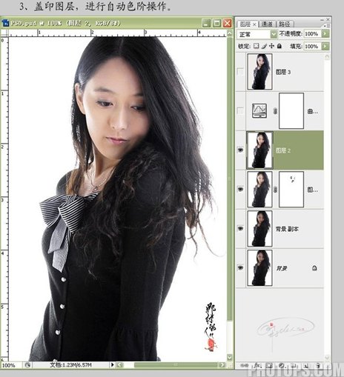Click lock image pixels brush icon

pyautogui.click(x=264, y=46)
